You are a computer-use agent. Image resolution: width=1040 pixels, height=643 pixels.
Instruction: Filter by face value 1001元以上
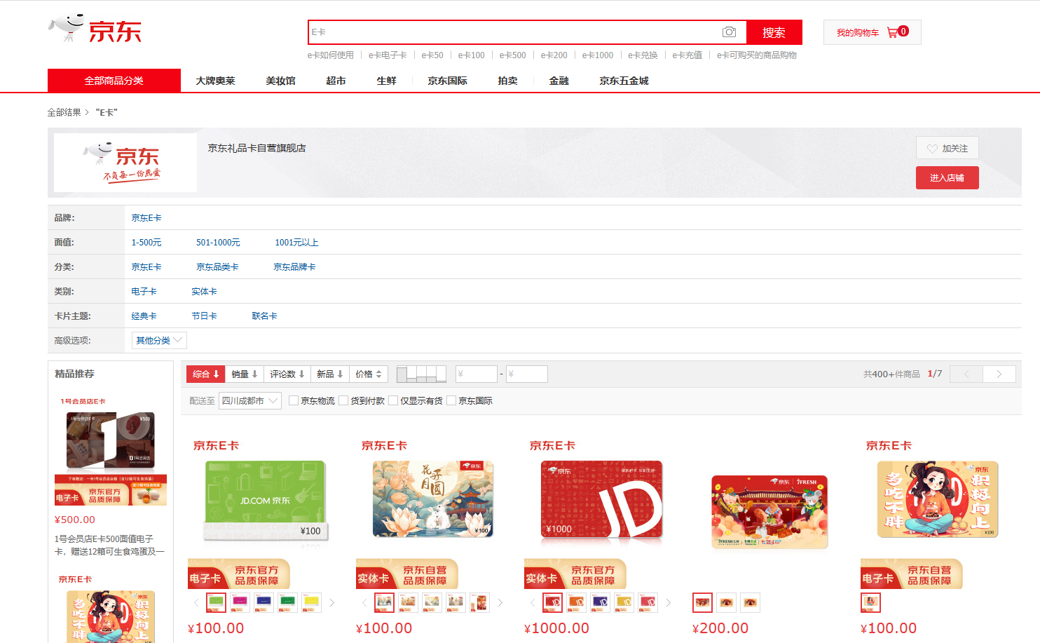[x=296, y=243]
